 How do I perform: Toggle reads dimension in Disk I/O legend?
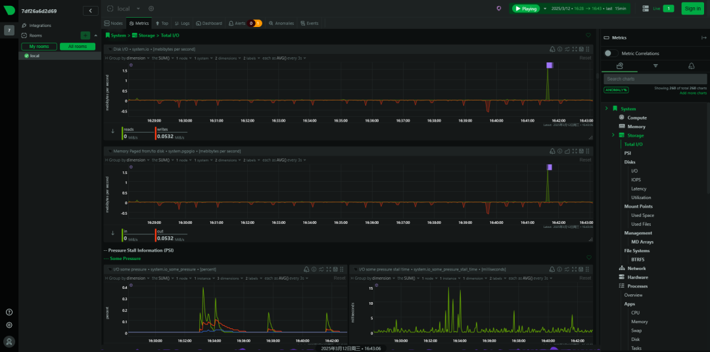click(137, 133)
